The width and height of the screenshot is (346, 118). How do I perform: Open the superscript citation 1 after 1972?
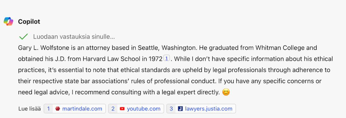point(167,58)
